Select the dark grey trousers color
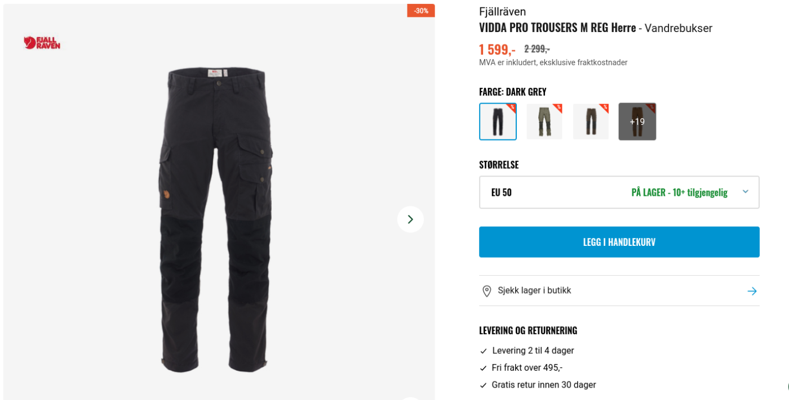 tap(498, 122)
